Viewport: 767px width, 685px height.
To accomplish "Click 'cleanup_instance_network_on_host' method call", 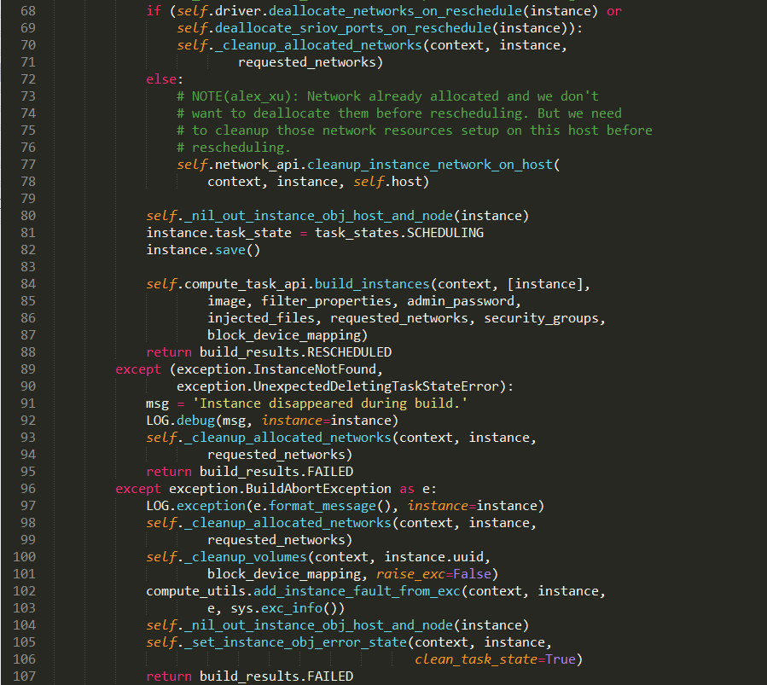I will coord(429,165).
